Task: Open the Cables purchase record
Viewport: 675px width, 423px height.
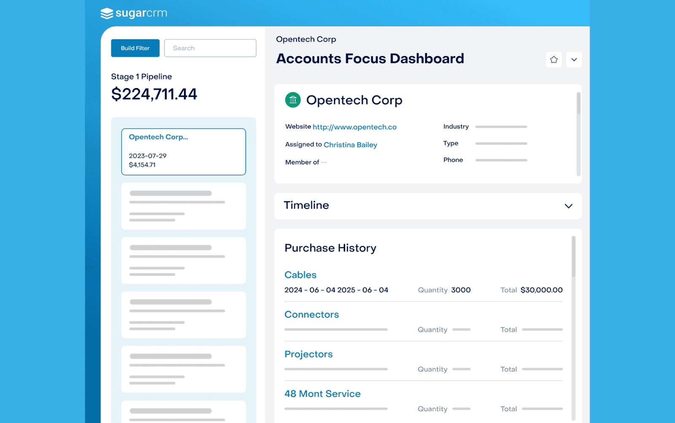Action: [300, 275]
